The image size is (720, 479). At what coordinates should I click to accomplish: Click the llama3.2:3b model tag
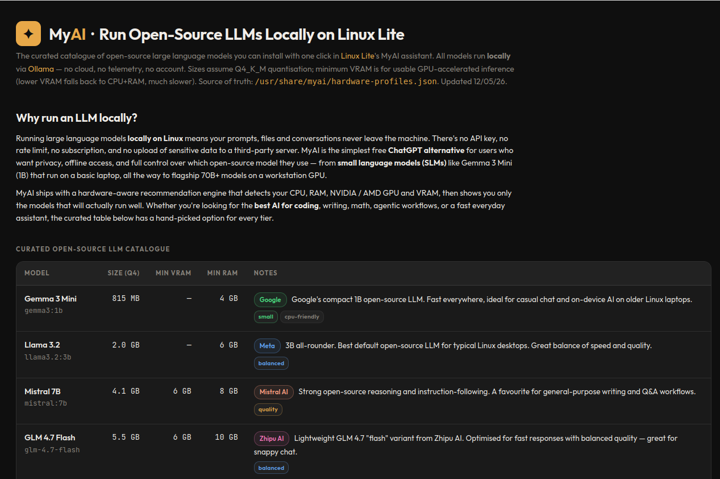48,357
